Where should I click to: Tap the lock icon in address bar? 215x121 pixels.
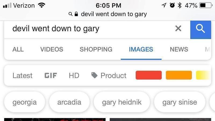(76, 14)
